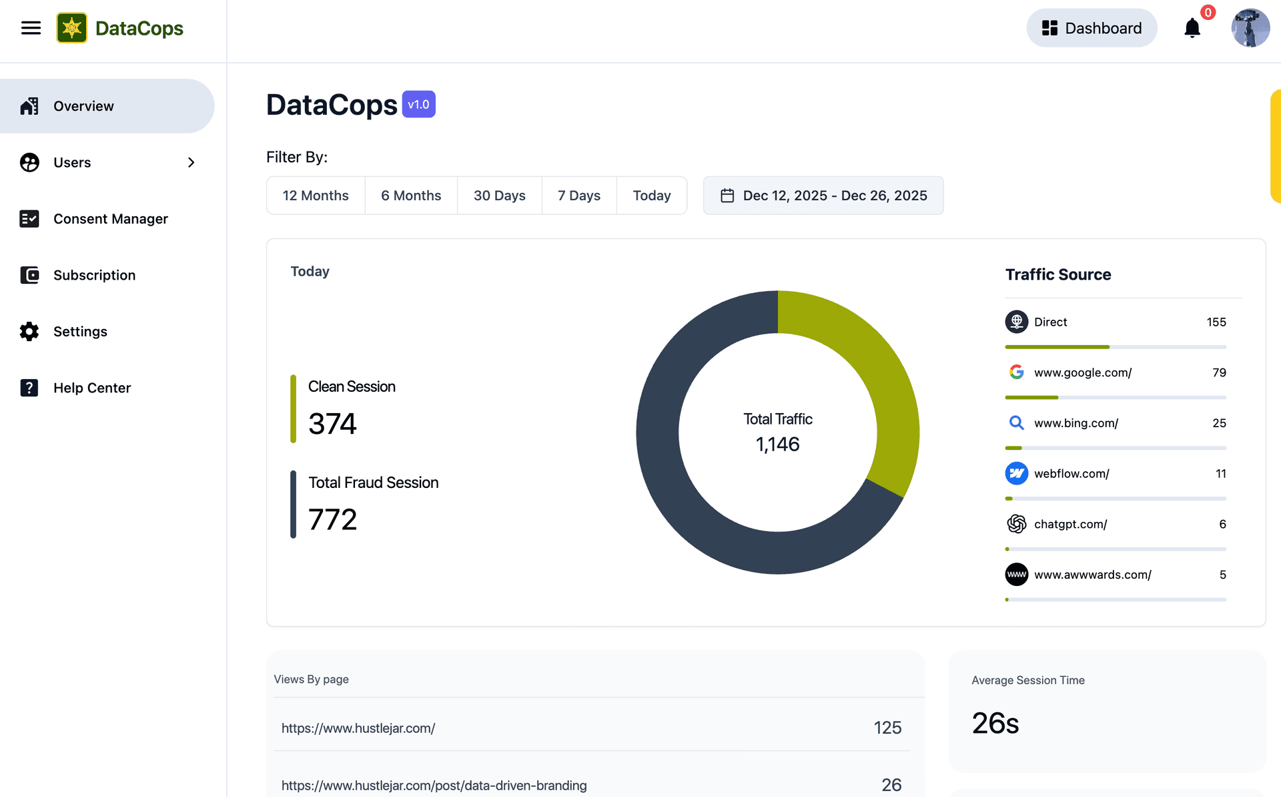Click the Webflow traffic source icon
Image resolution: width=1281 pixels, height=797 pixels.
click(1016, 473)
